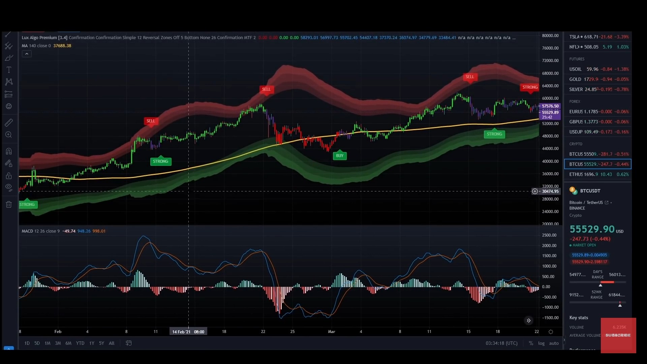Select the ruler measure tool
This screenshot has height=364, width=647.
[x=9, y=123]
